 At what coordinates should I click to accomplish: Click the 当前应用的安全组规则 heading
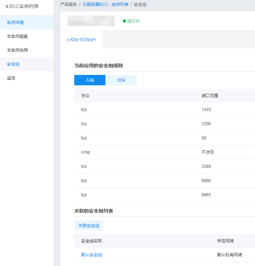tap(99, 66)
